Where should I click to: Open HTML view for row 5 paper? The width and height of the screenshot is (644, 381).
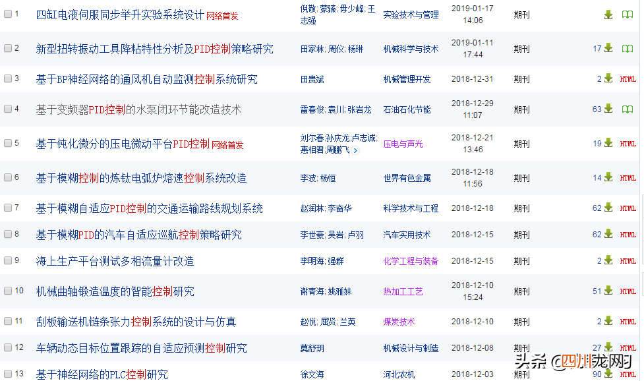tap(628, 144)
